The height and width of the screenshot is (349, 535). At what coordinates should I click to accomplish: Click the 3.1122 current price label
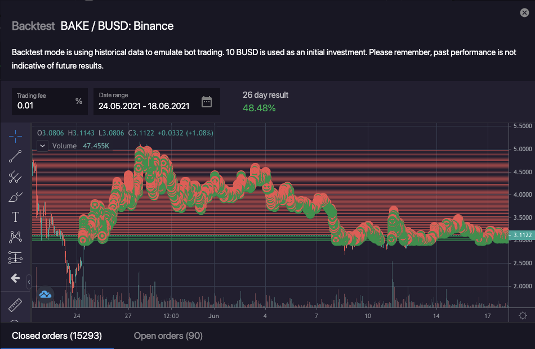[x=521, y=236]
